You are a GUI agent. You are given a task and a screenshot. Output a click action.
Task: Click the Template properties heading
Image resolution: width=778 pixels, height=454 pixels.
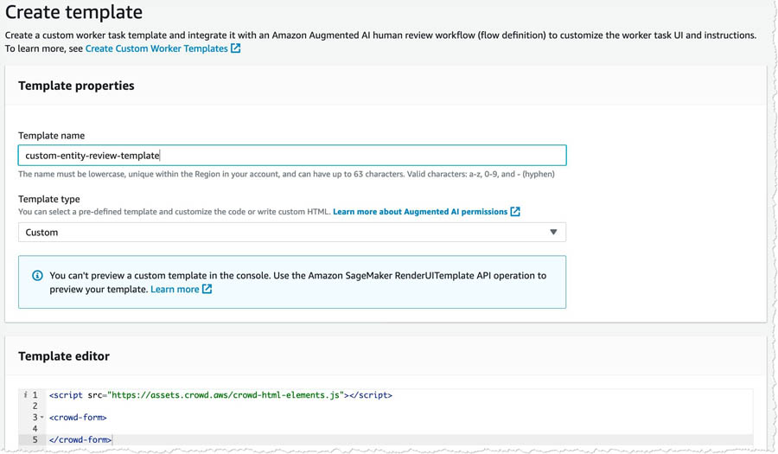click(x=76, y=86)
